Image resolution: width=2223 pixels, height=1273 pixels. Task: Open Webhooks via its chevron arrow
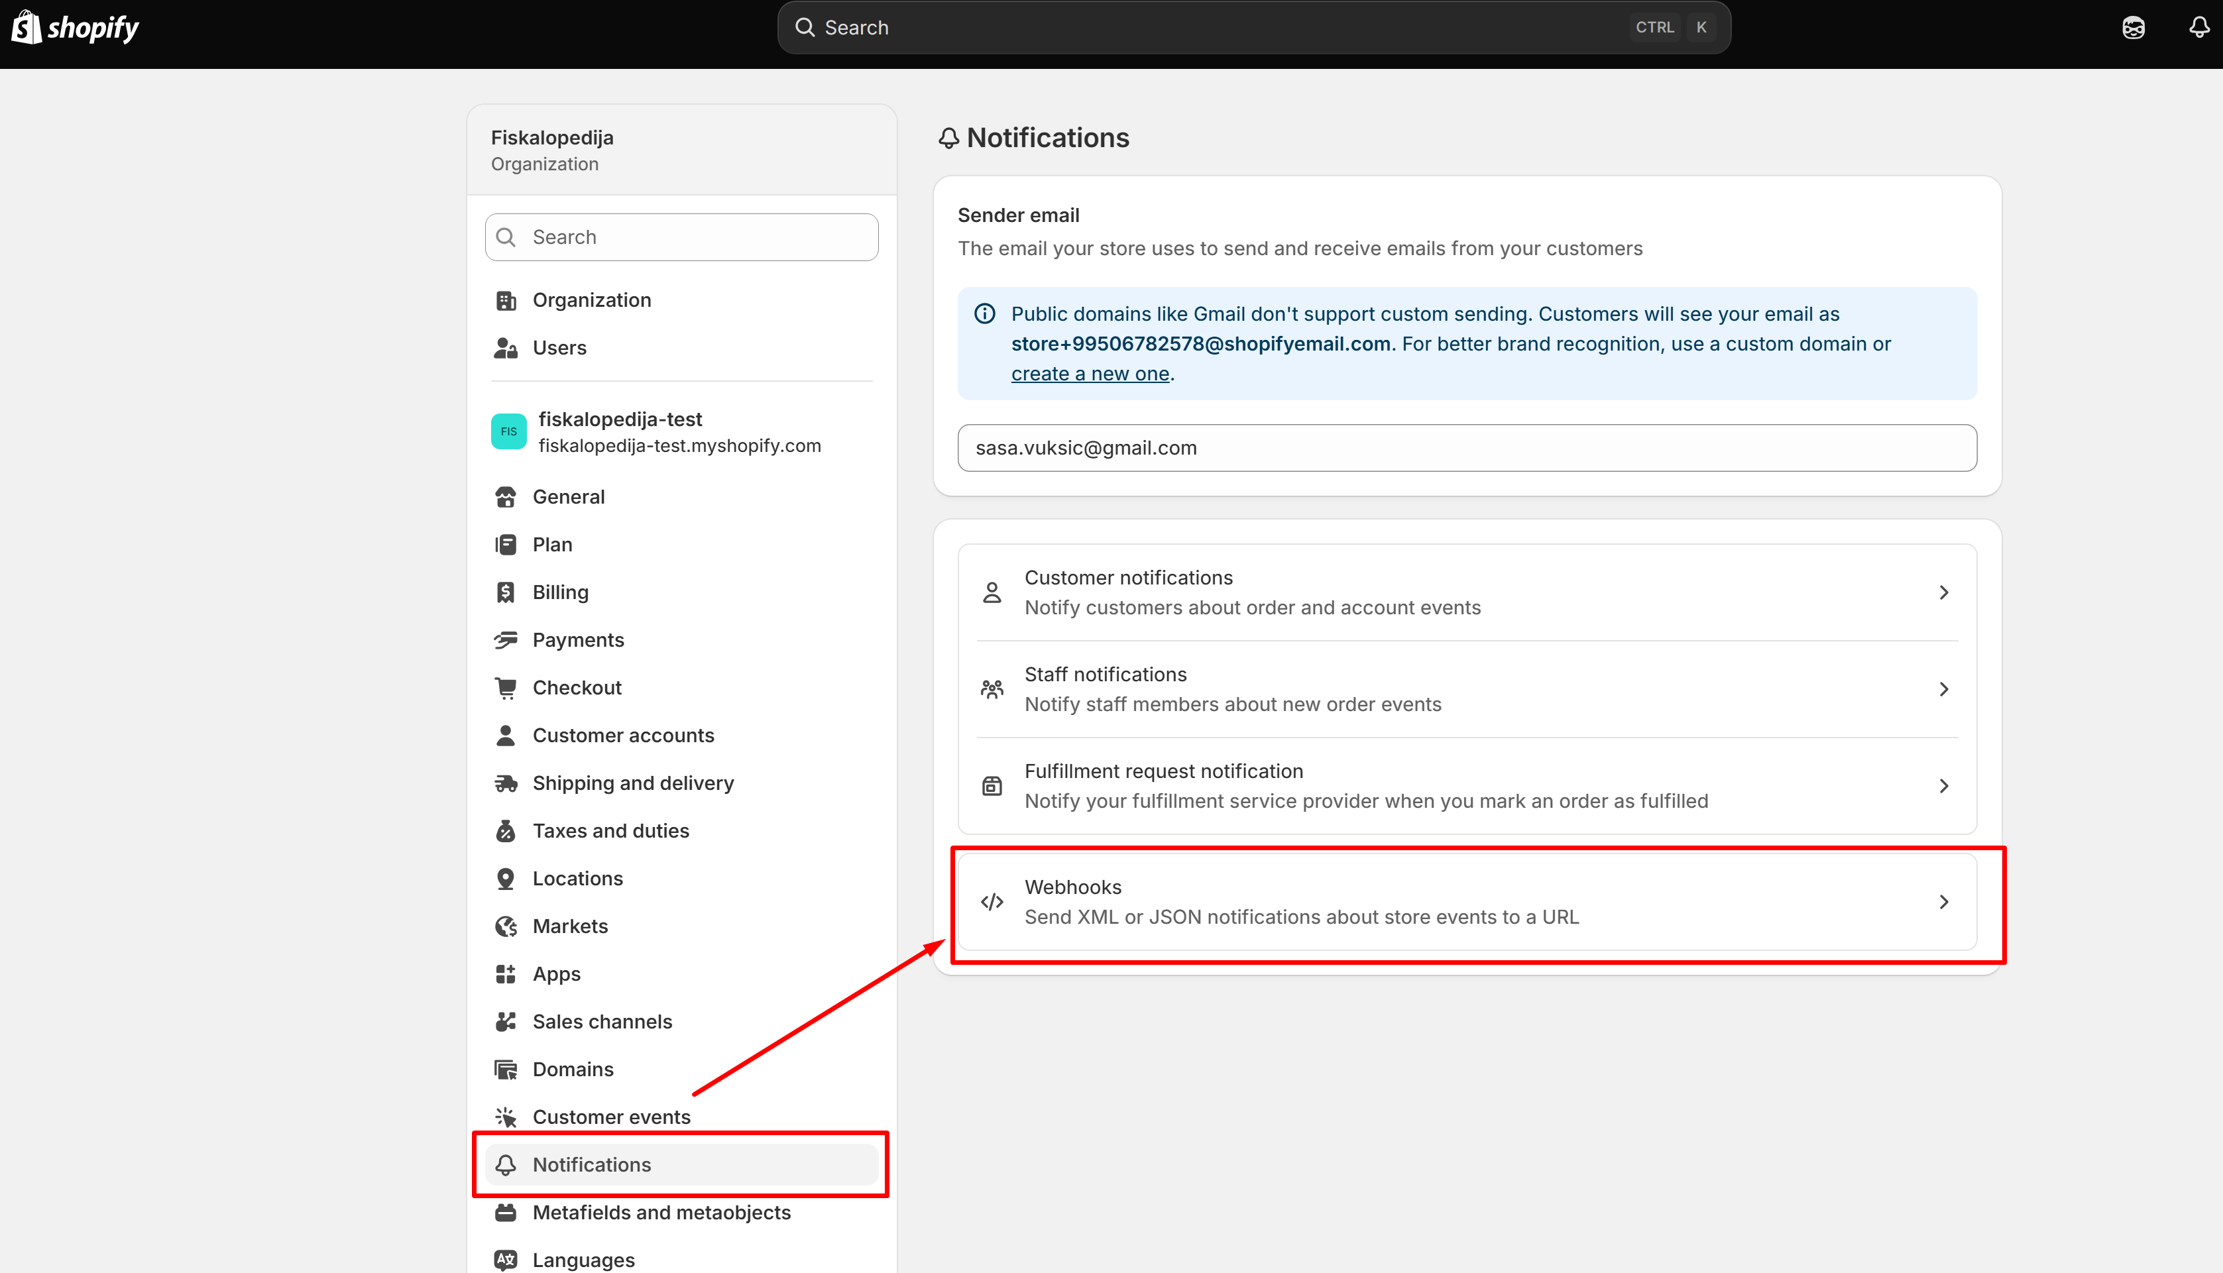(1943, 903)
